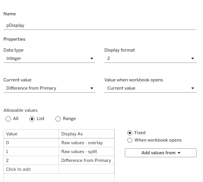The image size is (203, 182).
Task: Select Difference from Primary in the values table
Action: coord(86,160)
